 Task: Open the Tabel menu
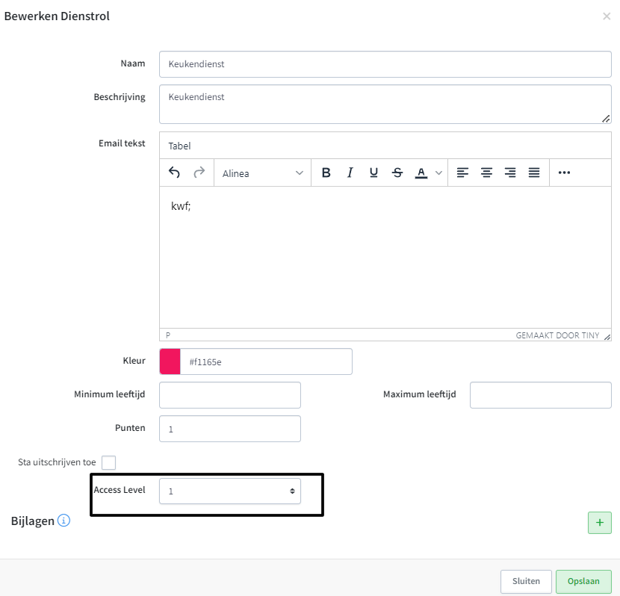coord(179,146)
